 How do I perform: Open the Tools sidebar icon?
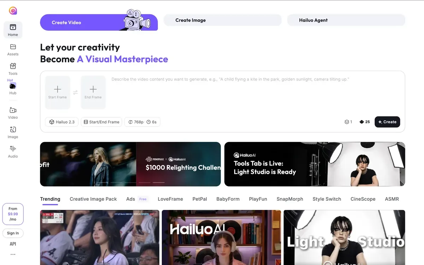pos(13,66)
